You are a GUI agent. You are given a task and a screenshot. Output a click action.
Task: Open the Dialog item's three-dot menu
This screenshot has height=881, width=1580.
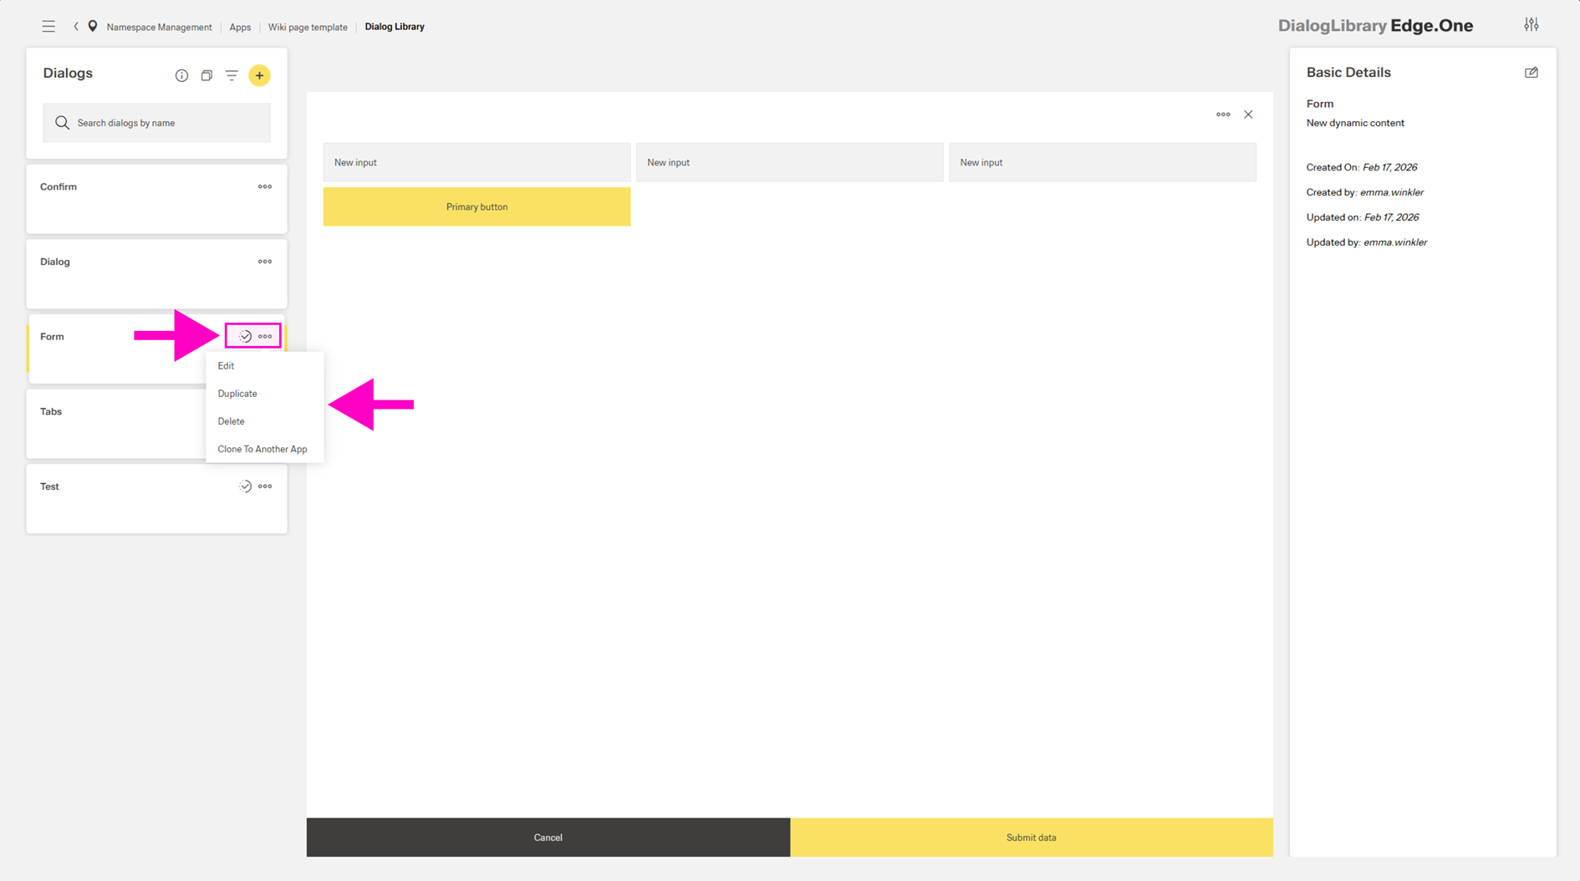coord(265,262)
